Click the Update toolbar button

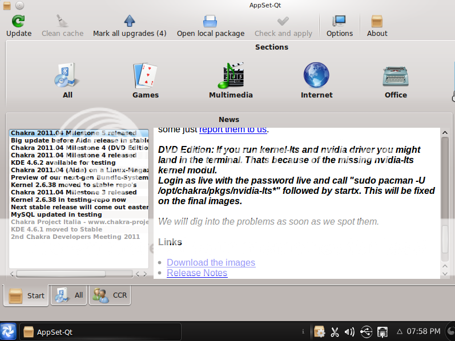[x=19, y=26]
